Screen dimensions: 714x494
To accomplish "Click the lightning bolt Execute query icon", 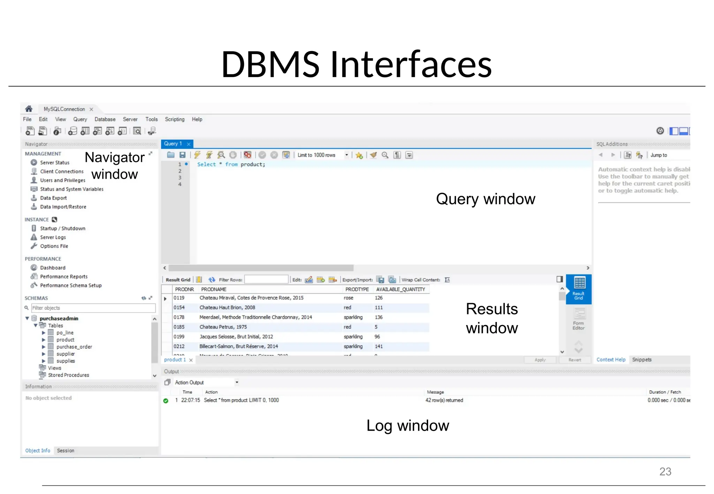I will [x=197, y=155].
